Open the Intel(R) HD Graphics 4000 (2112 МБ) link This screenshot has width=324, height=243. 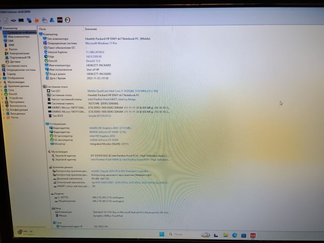110,128
